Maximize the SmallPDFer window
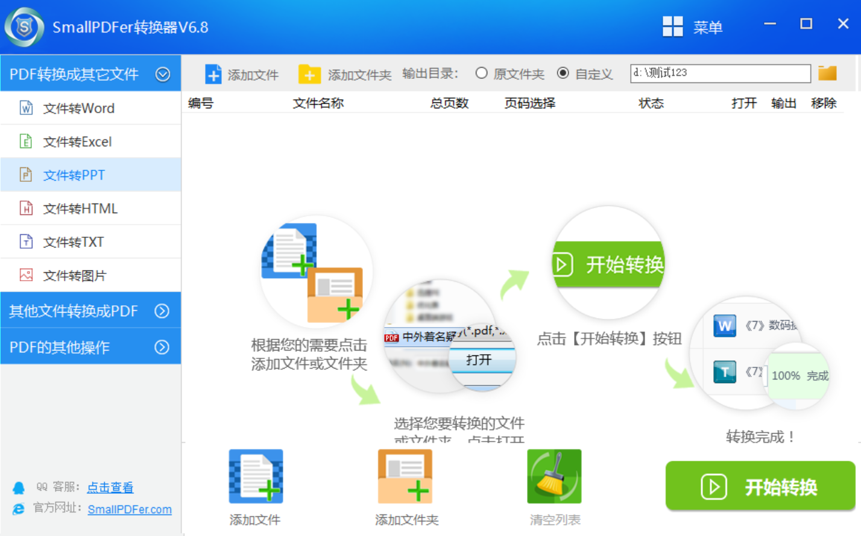The width and height of the screenshot is (861, 536). point(806,23)
